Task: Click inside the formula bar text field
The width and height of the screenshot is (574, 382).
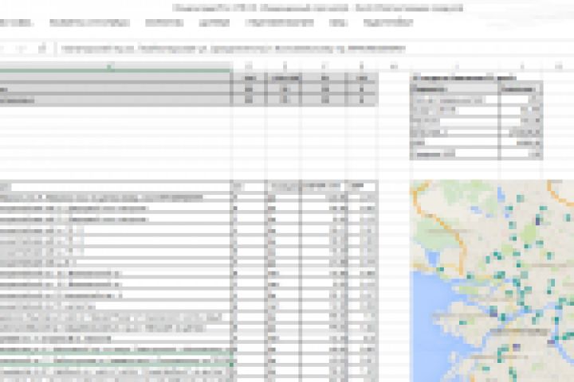Action: point(315,49)
